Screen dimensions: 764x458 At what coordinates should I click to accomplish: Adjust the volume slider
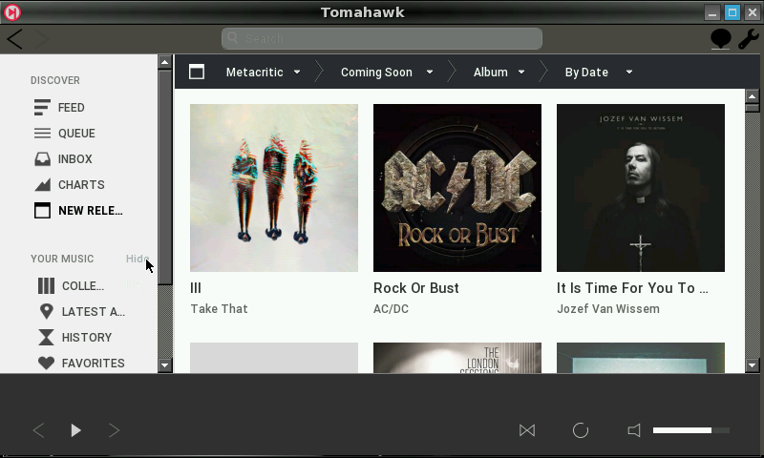pyautogui.click(x=690, y=430)
